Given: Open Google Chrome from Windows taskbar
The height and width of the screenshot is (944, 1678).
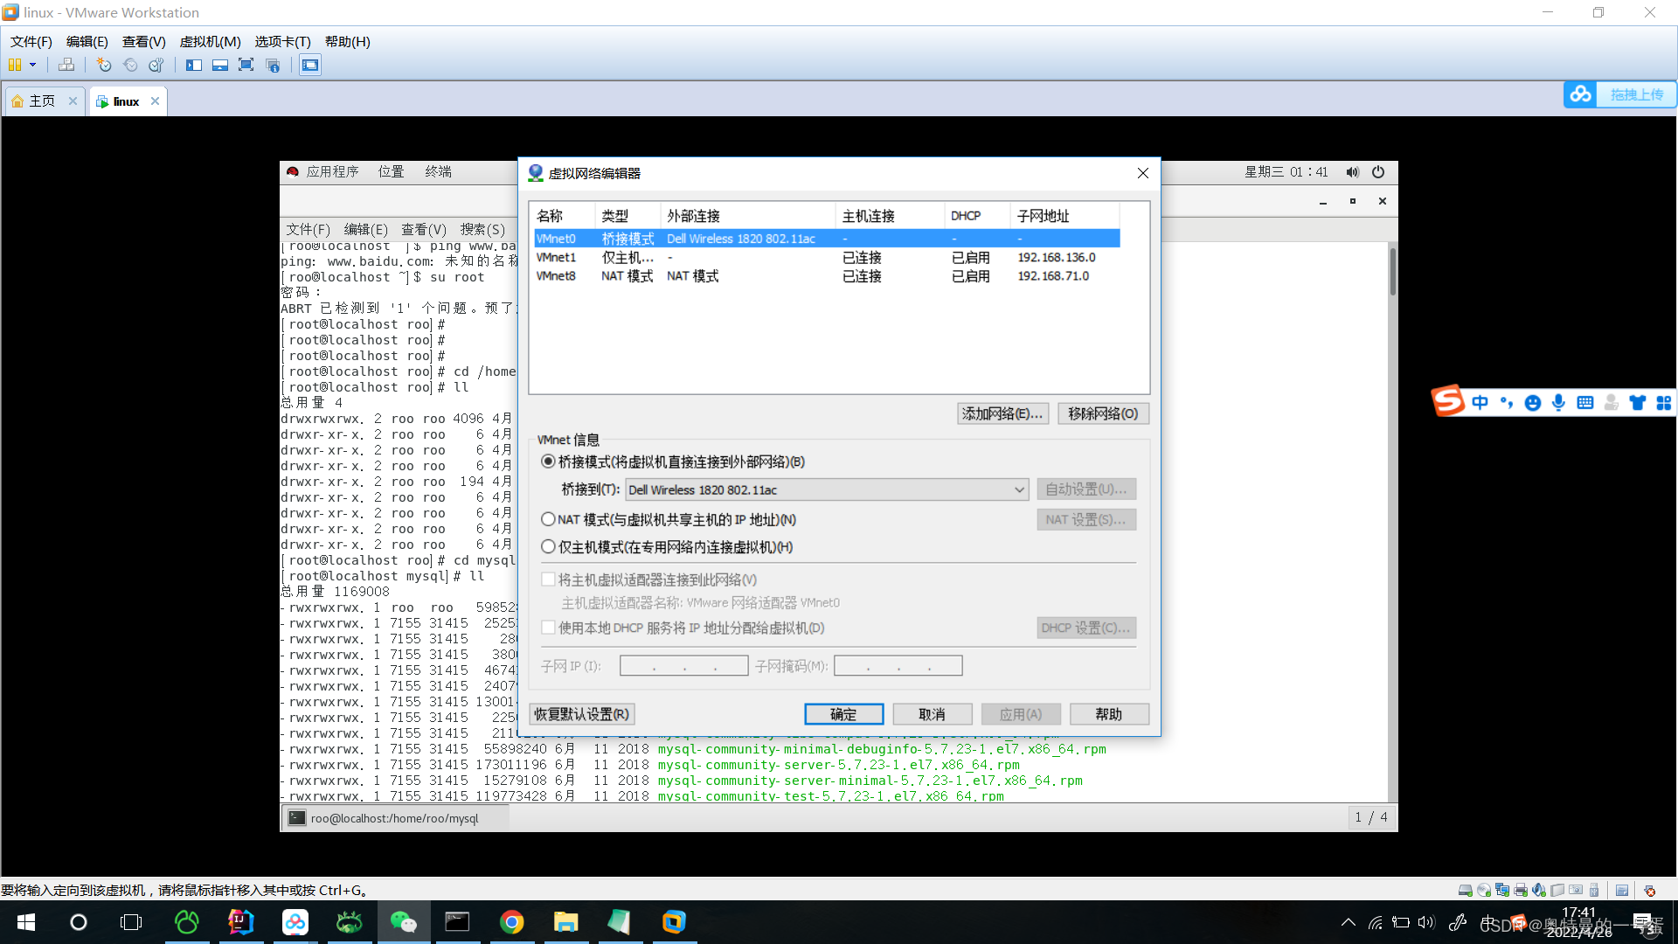Looking at the screenshot, I should tap(511, 922).
